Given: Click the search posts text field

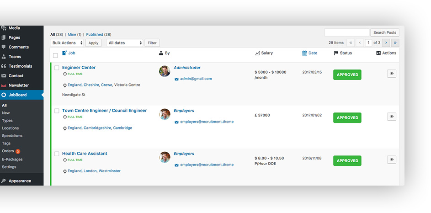Looking at the screenshot, I should pos(346,32).
